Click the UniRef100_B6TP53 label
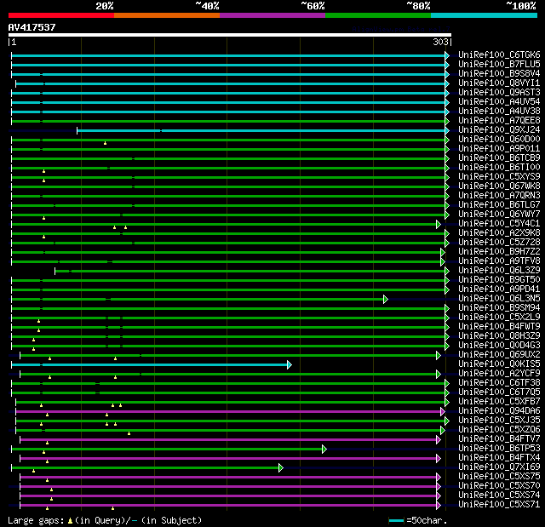Screen dimensions: 545x527 (x=499, y=449)
